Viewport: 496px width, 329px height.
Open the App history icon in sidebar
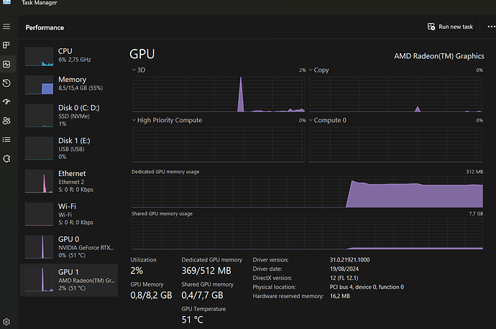[x=6, y=83]
